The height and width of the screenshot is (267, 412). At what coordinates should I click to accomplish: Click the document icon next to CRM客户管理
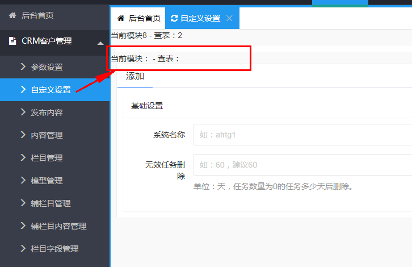[12, 41]
